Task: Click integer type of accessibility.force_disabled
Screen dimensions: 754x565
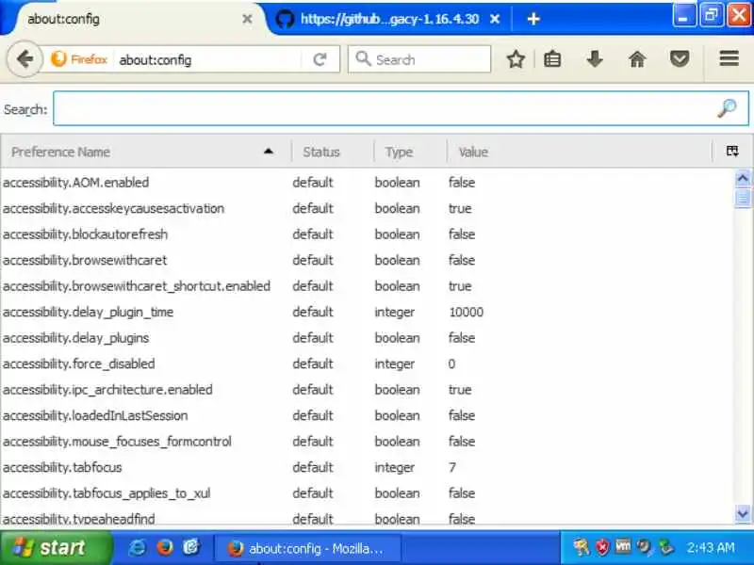Action: tap(394, 364)
